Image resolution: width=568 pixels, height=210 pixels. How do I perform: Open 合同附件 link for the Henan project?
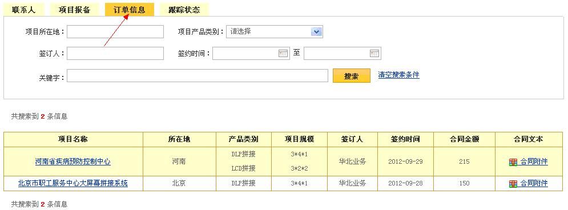(x=534, y=162)
